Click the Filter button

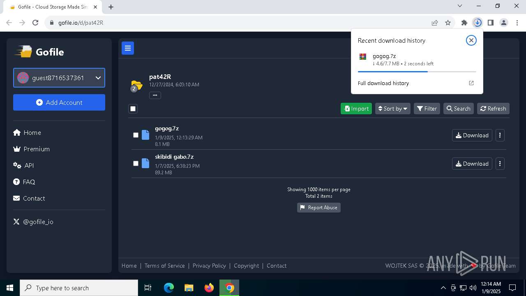pos(427,109)
